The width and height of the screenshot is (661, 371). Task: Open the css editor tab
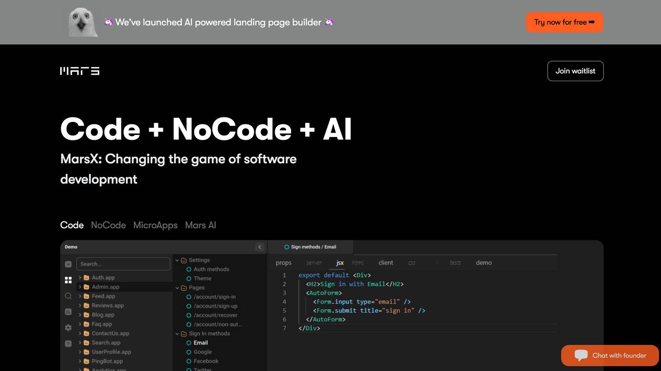click(x=412, y=263)
